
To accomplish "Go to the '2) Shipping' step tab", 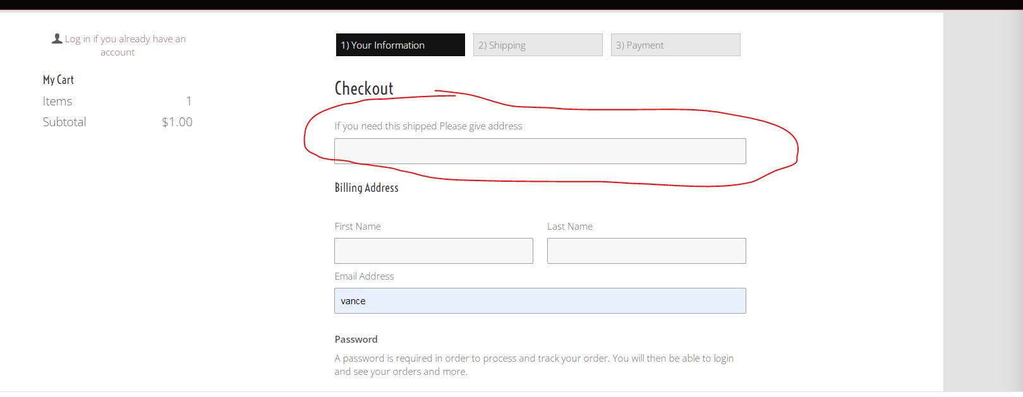I will [538, 45].
